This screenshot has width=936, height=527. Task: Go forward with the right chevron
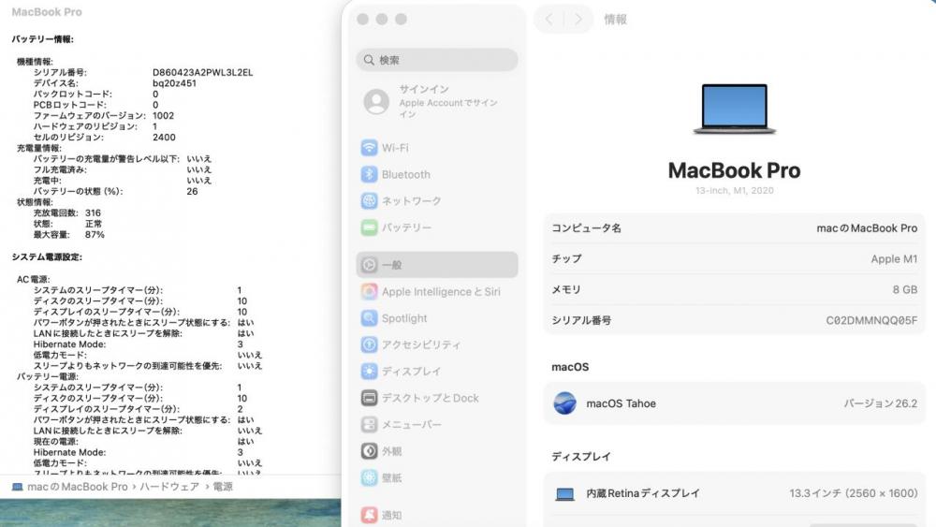[578, 19]
